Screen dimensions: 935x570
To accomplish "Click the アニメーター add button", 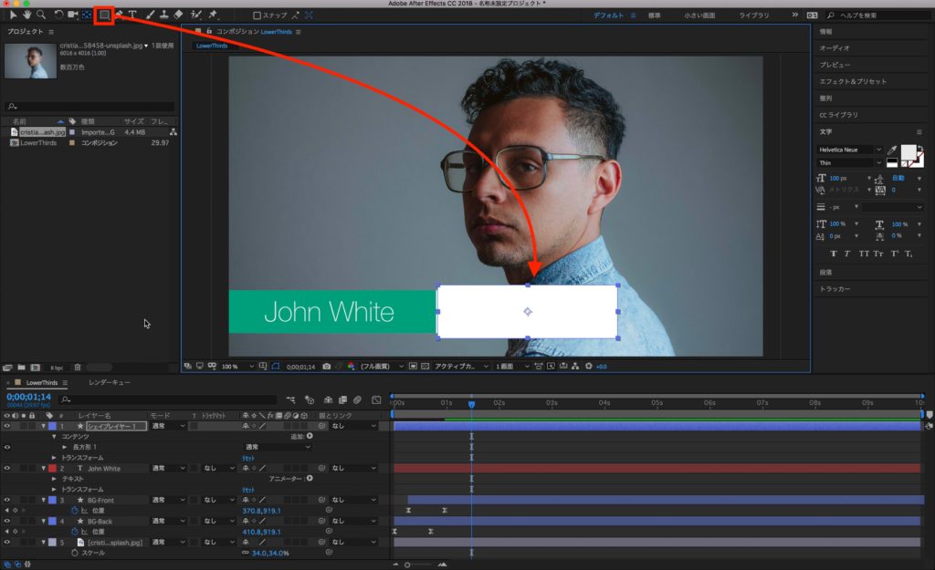I will coord(309,478).
